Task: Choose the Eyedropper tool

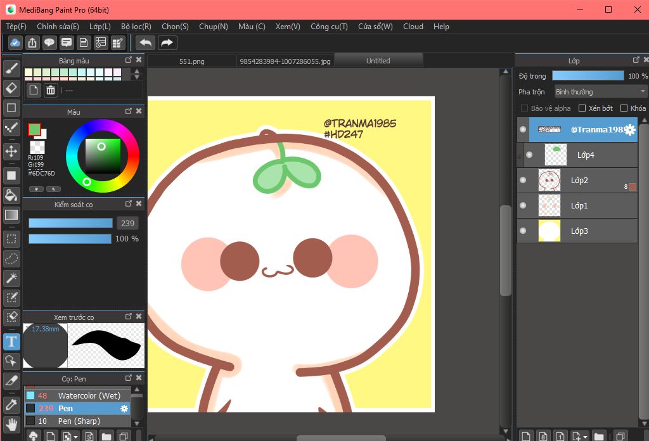Action: point(11,404)
